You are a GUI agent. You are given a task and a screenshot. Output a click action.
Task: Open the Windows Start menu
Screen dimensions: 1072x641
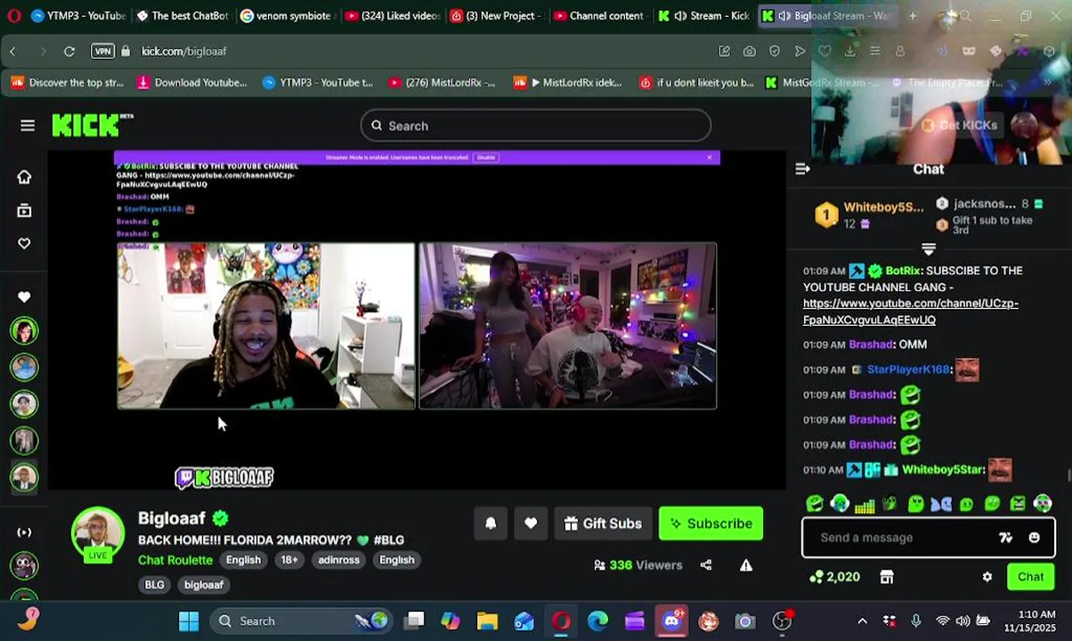pyautogui.click(x=189, y=621)
